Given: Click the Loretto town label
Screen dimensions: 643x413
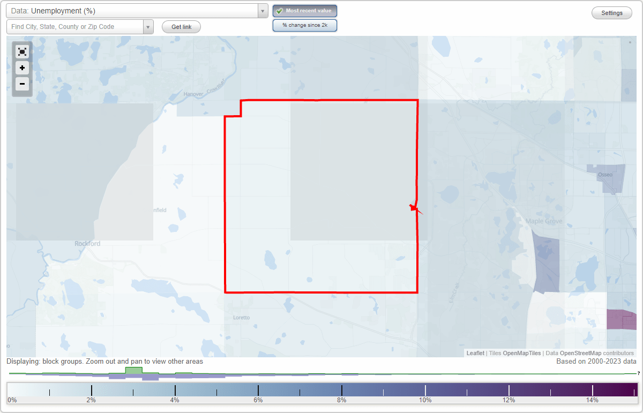Looking at the screenshot, I should point(242,318).
